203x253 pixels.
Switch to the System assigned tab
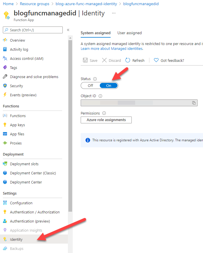(x=96, y=33)
